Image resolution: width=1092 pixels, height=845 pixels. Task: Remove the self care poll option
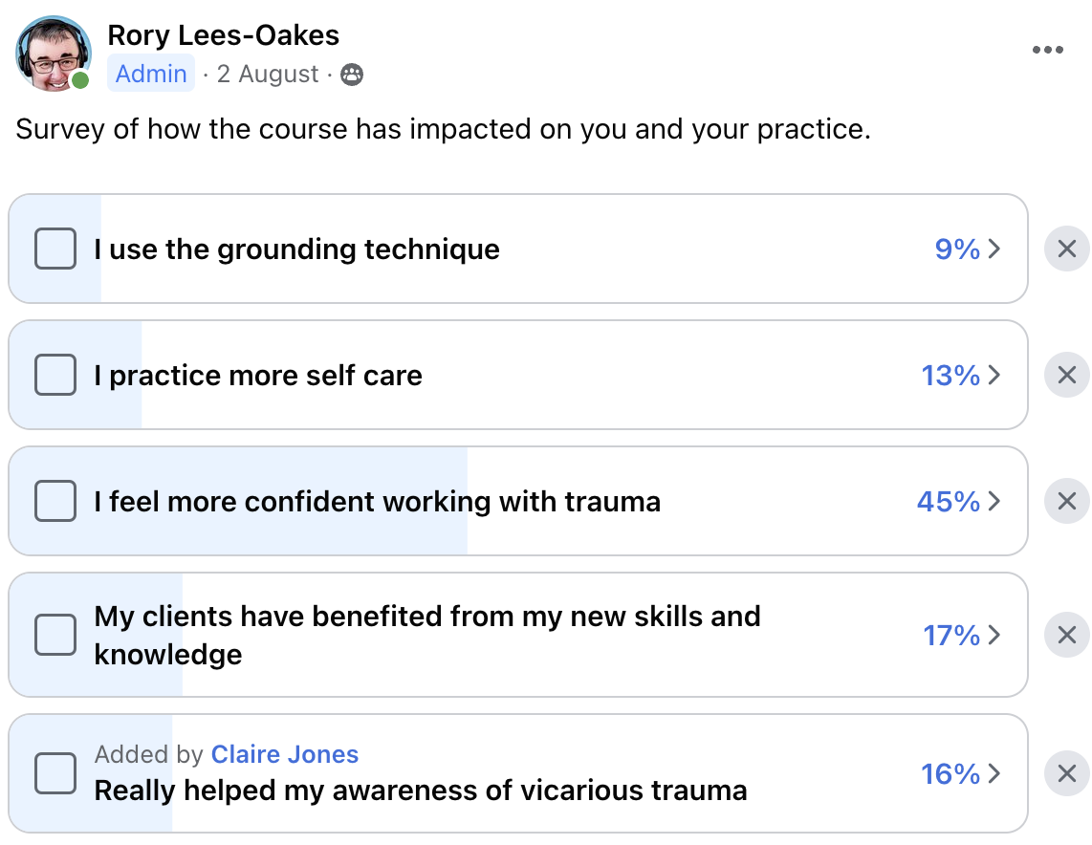(x=1067, y=375)
